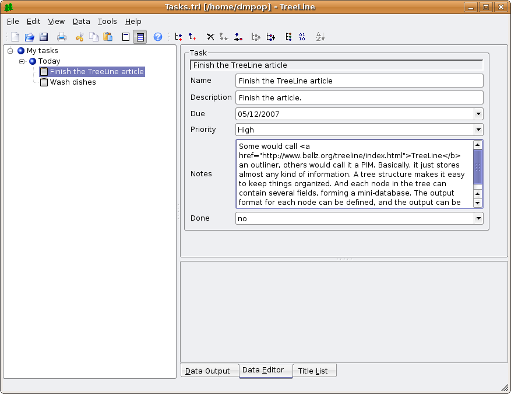The width and height of the screenshot is (511, 394).
Task: Click the Notes scrollbar handle
Action: pyautogui.click(x=477, y=167)
